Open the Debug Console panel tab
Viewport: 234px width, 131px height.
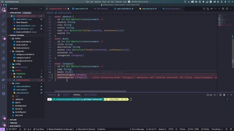point(90,95)
